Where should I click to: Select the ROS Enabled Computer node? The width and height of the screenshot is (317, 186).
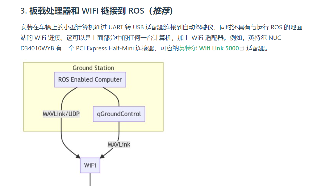[x=90, y=79]
